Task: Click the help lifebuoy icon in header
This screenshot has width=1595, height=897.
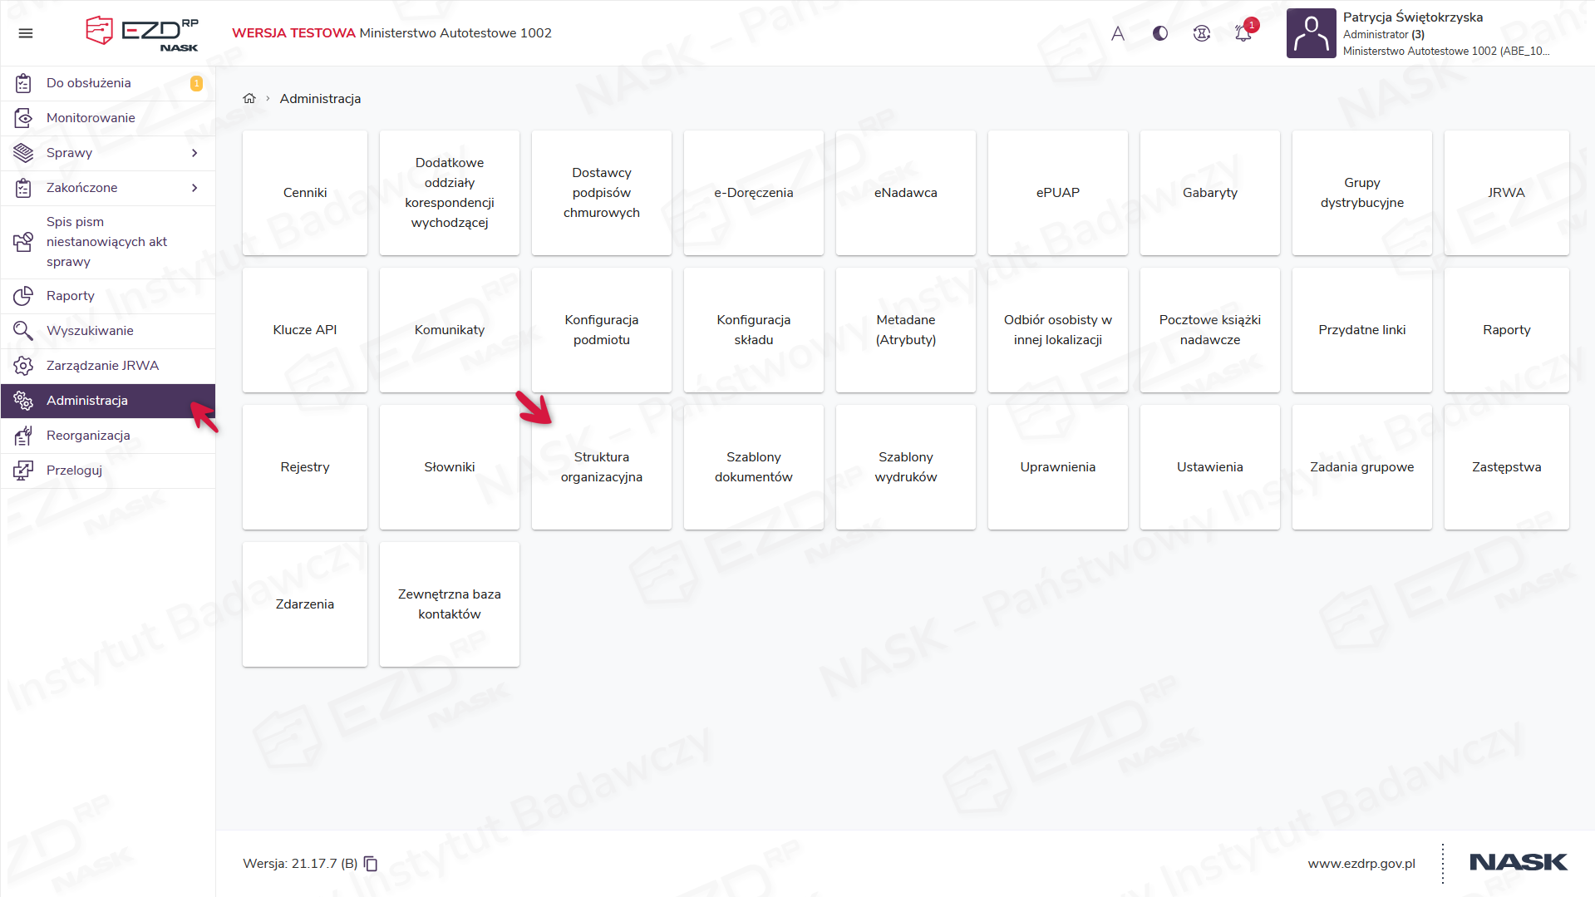Action: point(1202,33)
